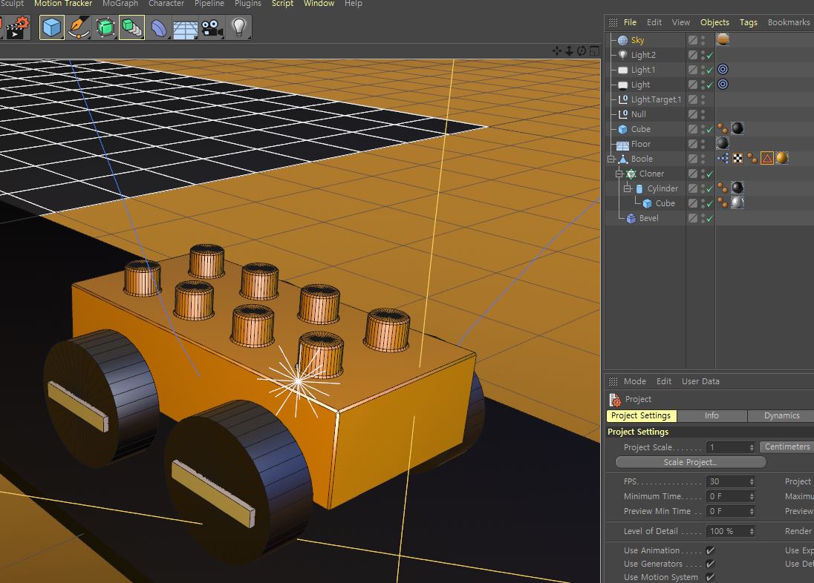Screen dimensions: 814x583
Task: Open the Objects menu in Object Manager
Action: click(x=714, y=22)
